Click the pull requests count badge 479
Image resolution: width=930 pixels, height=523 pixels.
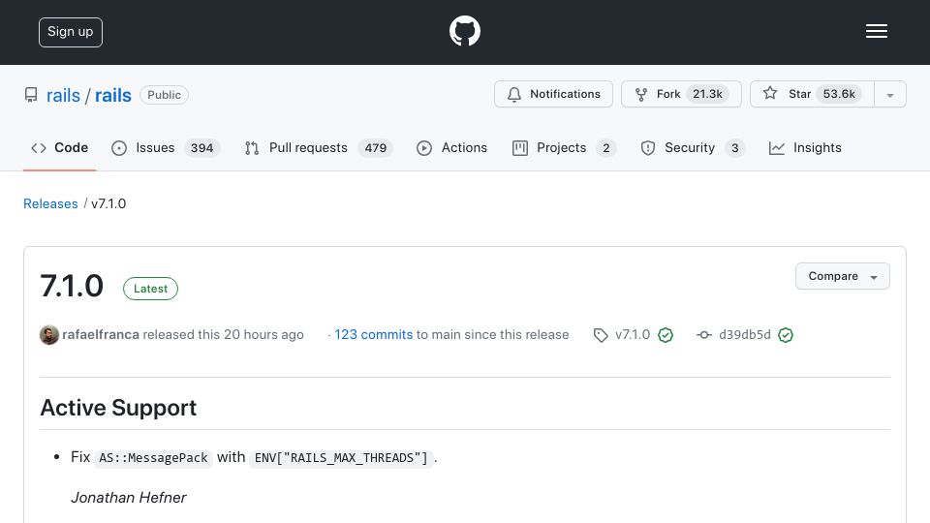(376, 147)
